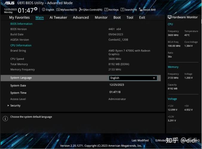Click the BIOS Information heading
Screen dimensions: 202x149
pos(22,24)
